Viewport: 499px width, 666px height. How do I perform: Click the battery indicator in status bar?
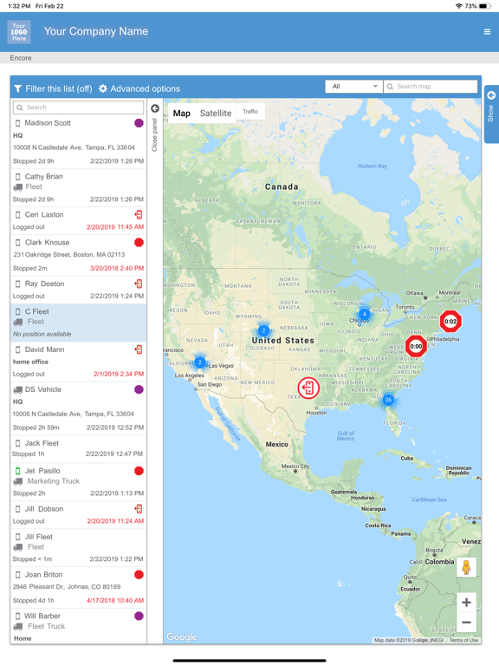pyautogui.click(x=485, y=6)
